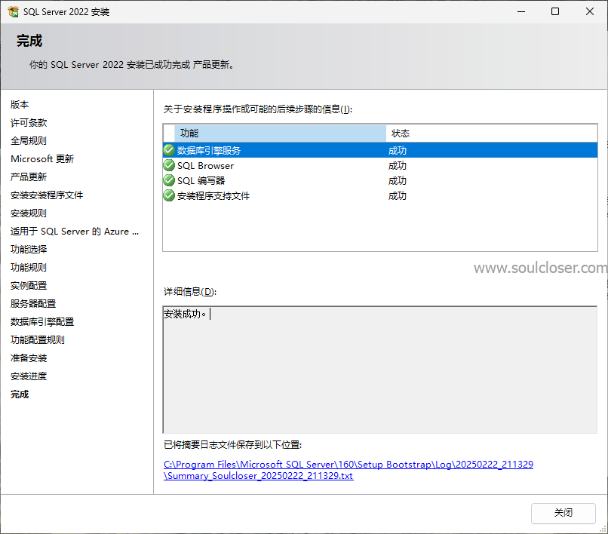Select 功能选择 step in sidebar
608x534 pixels.
[29, 250]
